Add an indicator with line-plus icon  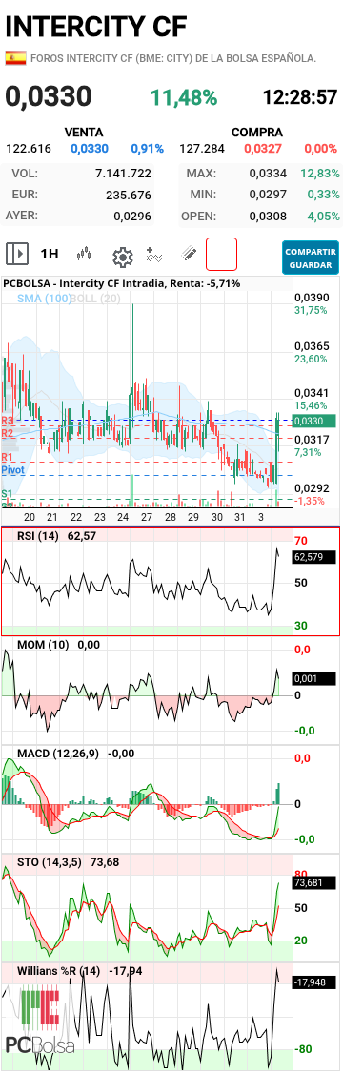[154, 255]
